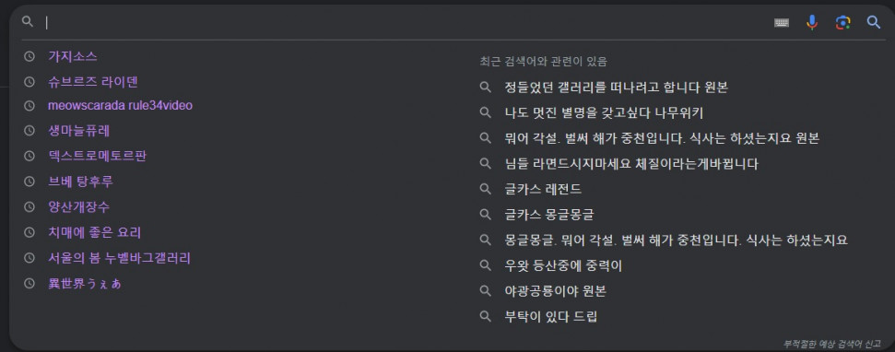
Task: Select recent search 치매에 좋은 요리
Action: coord(95,232)
